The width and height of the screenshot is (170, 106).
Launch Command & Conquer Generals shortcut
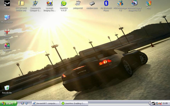tap(35, 4)
